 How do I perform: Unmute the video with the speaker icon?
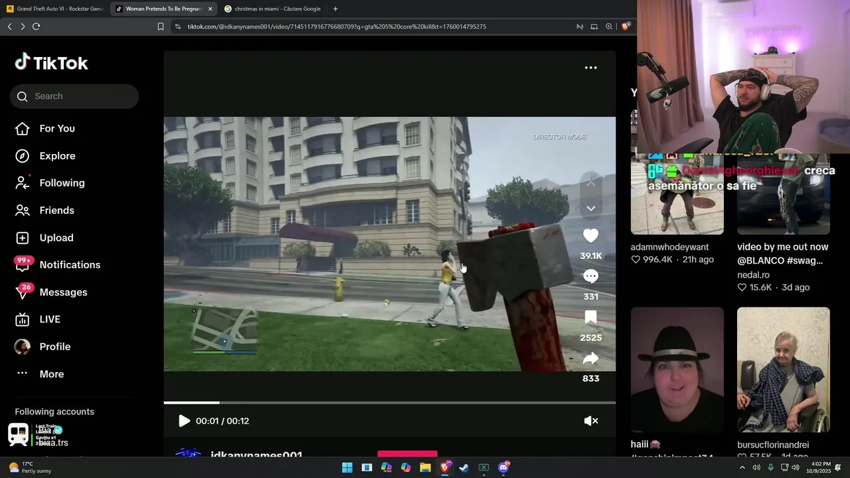[x=591, y=421]
